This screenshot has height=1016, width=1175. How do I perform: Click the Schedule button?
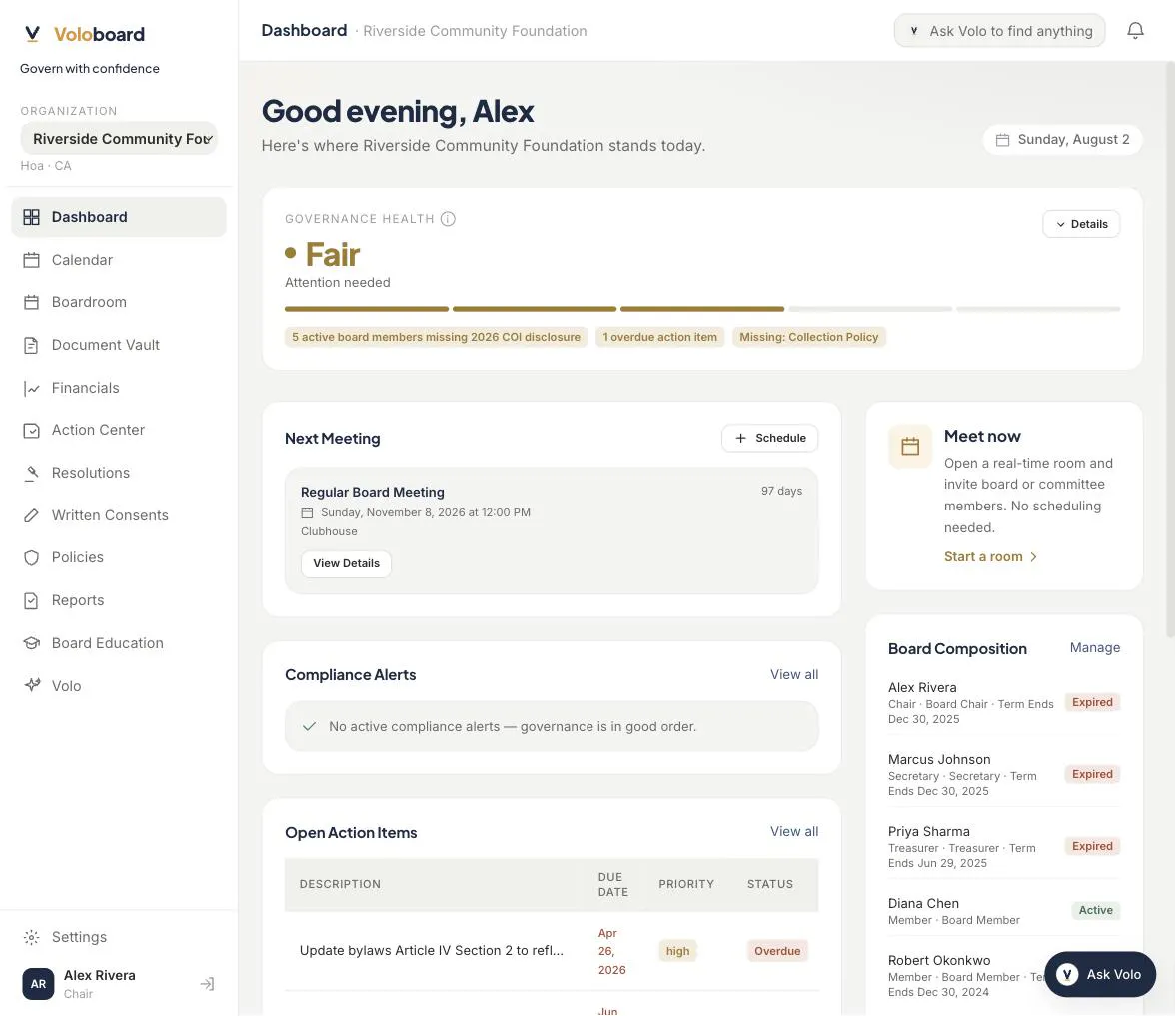tap(769, 438)
